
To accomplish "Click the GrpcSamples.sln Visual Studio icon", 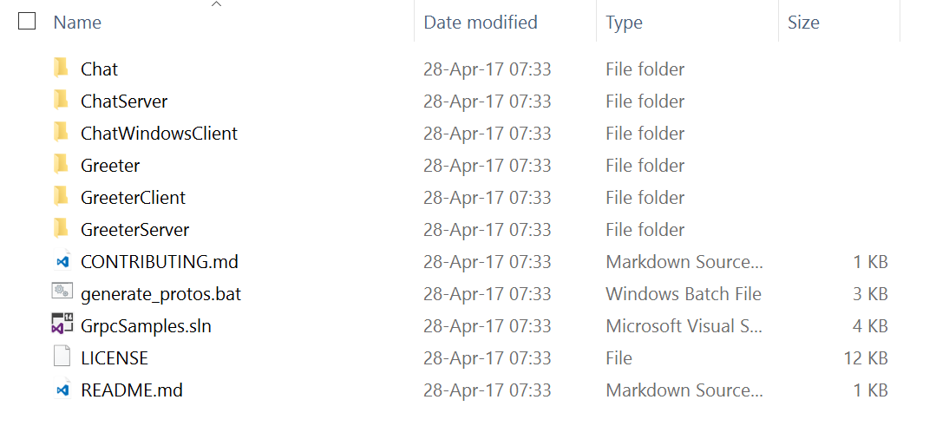I will (62, 325).
